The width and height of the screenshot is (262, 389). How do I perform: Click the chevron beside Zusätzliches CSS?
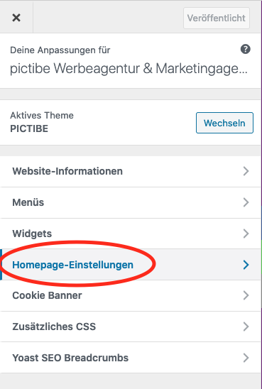[246, 327]
